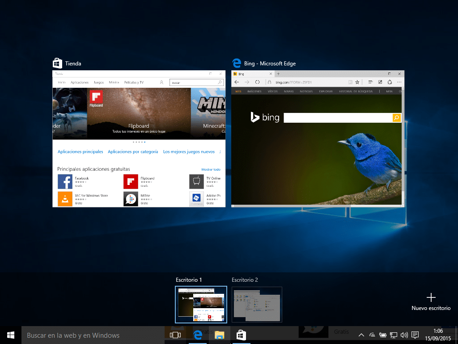This screenshot has height=344, width=458.
Task: Click the buscar search field in Tienda
Action: pos(193,82)
